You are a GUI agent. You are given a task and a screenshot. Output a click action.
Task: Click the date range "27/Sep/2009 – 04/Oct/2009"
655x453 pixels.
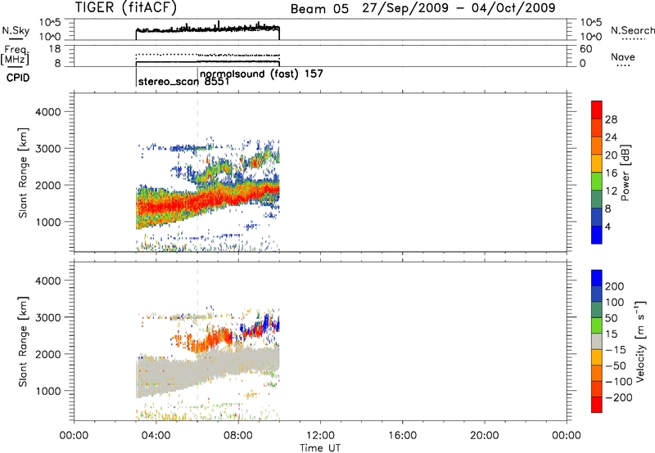point(458,8)
